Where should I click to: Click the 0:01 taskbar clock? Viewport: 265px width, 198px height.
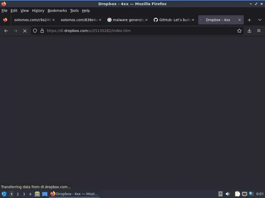click(x=260, y=194)
